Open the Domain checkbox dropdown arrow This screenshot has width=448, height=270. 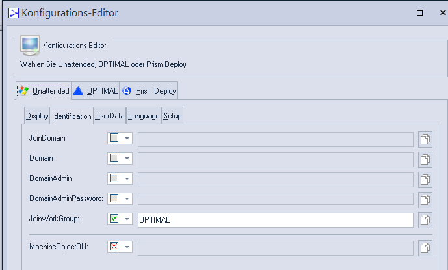click(x=127, y=159)
